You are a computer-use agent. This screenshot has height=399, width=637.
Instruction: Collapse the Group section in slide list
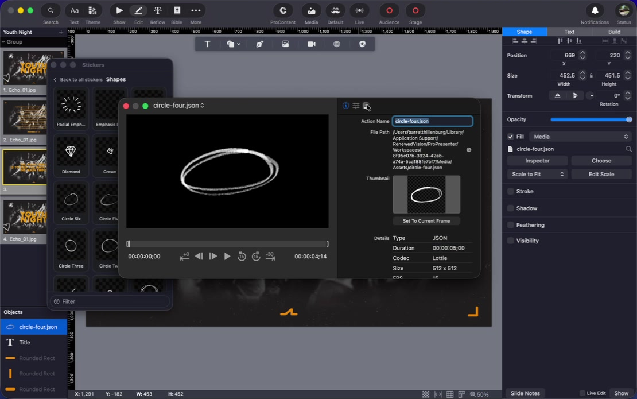pyautogui.click(x=3, y=42)
